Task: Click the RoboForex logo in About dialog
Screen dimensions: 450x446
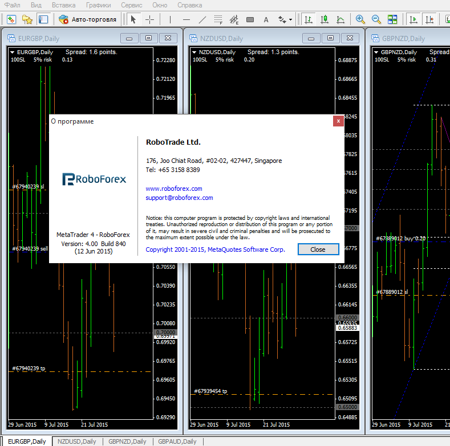Action: (x=94, y=179)
